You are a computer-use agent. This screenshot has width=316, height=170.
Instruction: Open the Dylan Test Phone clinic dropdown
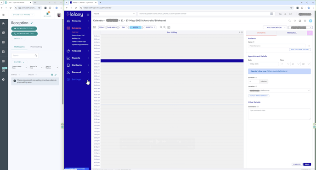point(23,15)
